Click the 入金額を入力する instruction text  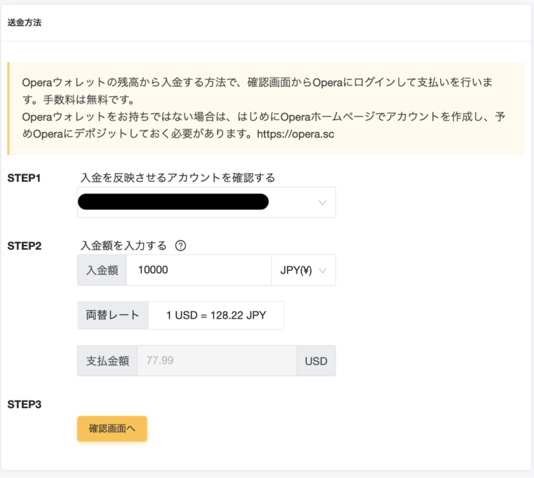point(123,246)
